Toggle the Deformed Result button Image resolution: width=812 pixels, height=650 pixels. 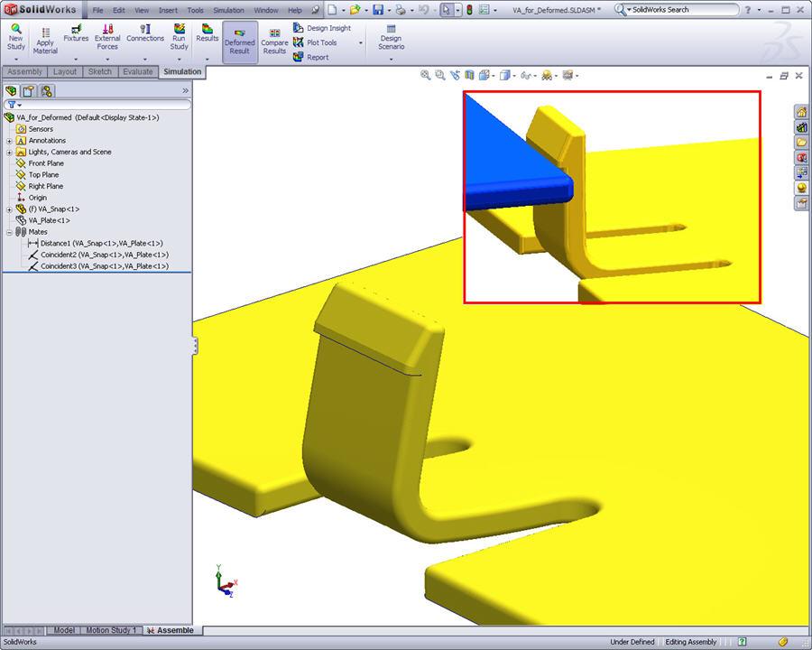point(240,42)
